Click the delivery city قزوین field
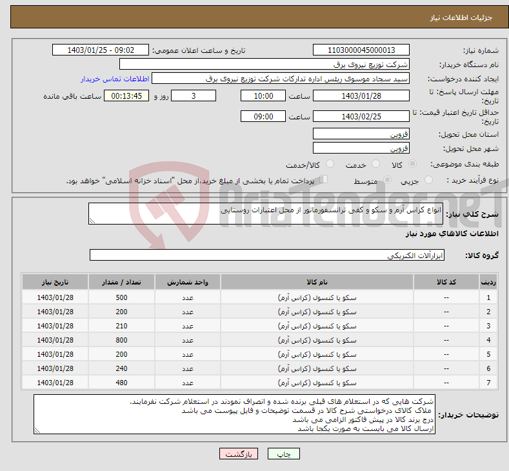This screenshot has height=471, width=509. pos(361,148)
